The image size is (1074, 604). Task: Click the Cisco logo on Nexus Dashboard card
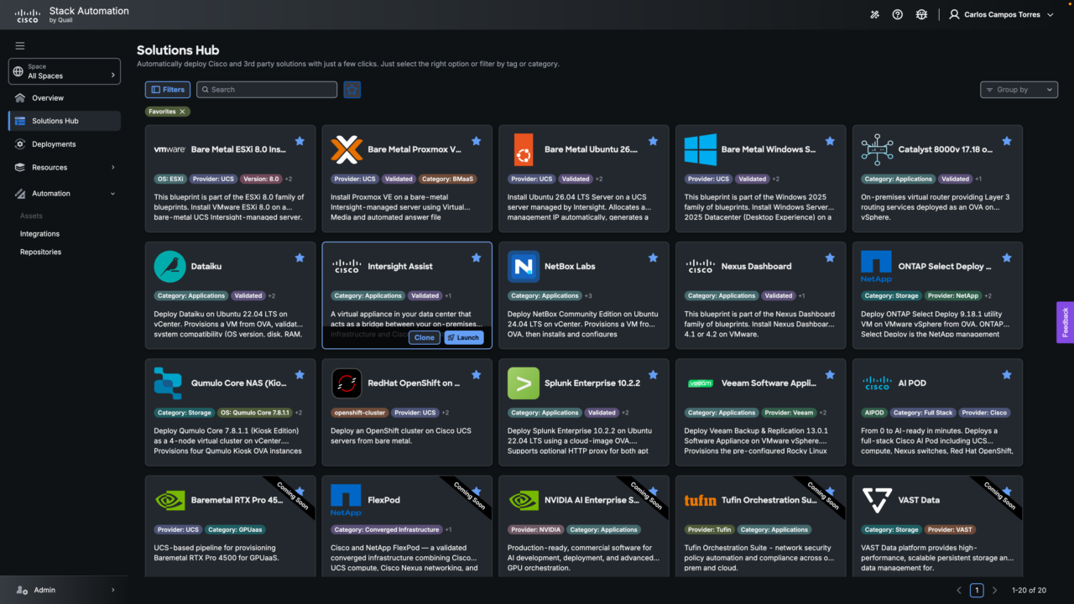700,267
